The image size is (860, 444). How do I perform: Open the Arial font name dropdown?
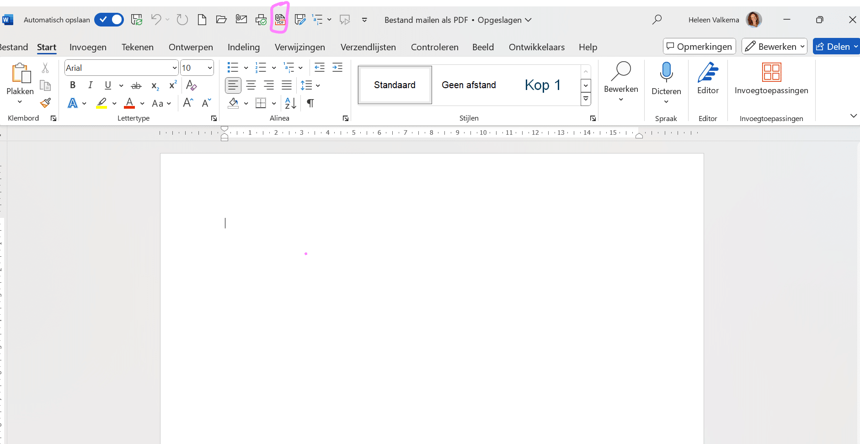(x=174, y=68)
